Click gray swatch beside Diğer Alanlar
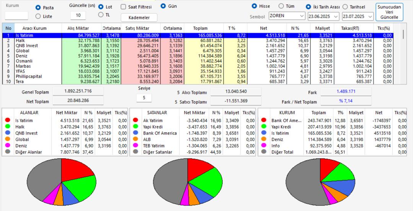This screenshot has width=413, height=211. (8, 152)
